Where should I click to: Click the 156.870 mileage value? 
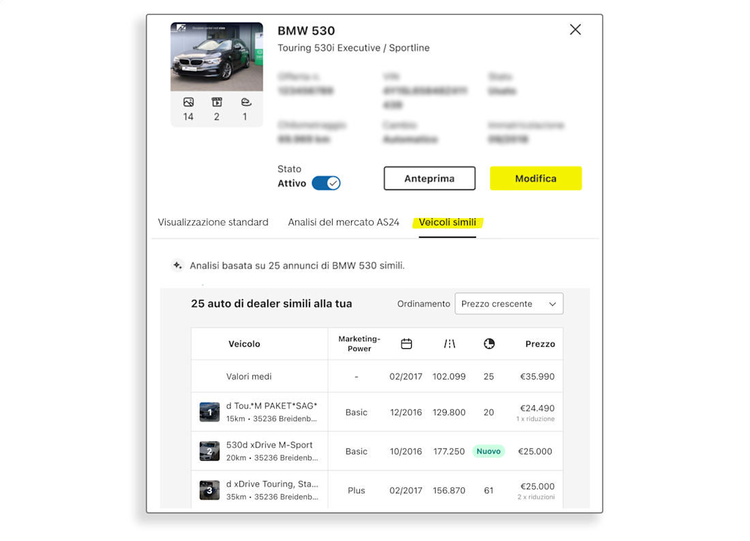click(449, 491)
